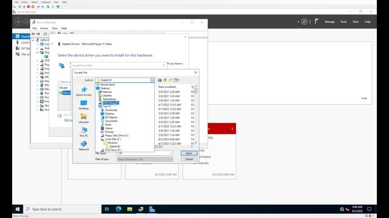The image size is (389, 218).
Task: Select Libraries in places bar
Action: (x=84, y=119)
